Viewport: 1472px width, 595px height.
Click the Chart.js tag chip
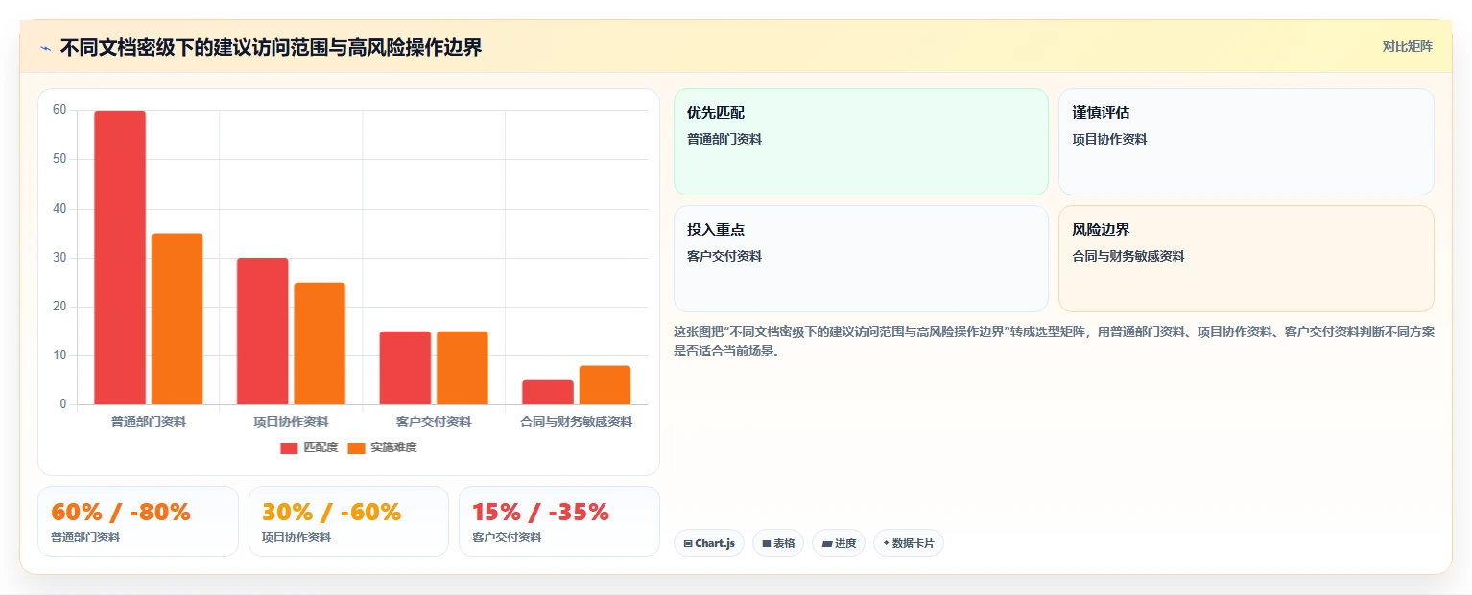pyautogui.click(x=709, y=543)
